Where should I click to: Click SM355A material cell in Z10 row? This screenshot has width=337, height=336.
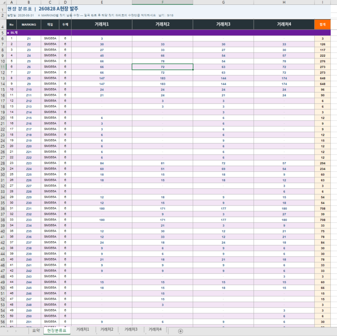click(x=50, y=90)
